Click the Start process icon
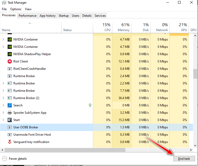The width and height of the screenshot is (198, 166). (x=10, y=120)
